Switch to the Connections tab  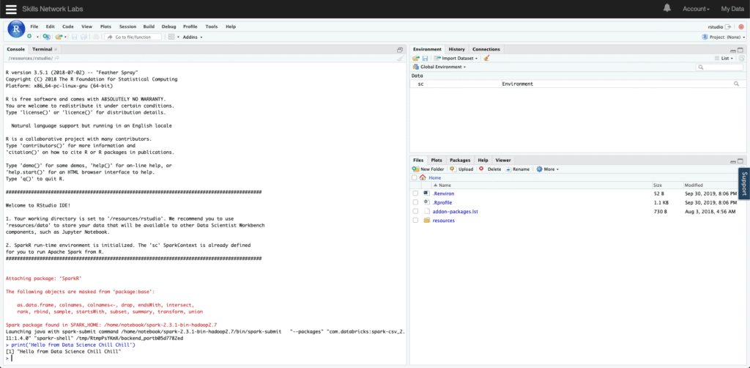(486, 49)
